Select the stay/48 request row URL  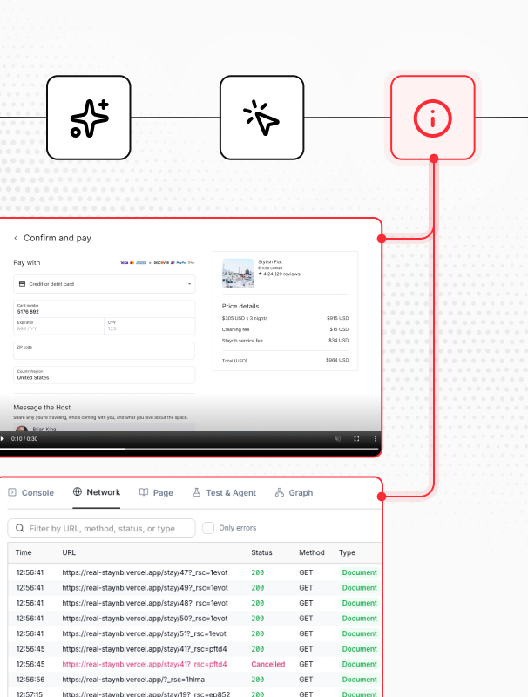pyautogui.click(x=145, y=603)
